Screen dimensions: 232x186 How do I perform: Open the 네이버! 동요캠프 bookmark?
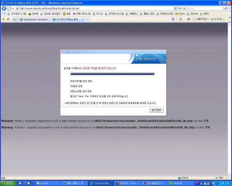pos(50,14)
